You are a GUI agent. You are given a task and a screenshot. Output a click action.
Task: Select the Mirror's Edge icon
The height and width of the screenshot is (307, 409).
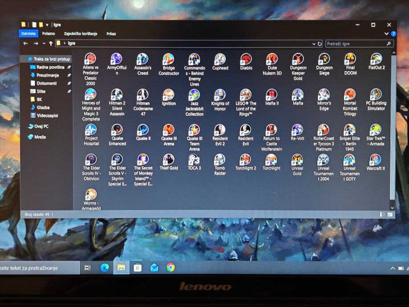click(324, 100)
